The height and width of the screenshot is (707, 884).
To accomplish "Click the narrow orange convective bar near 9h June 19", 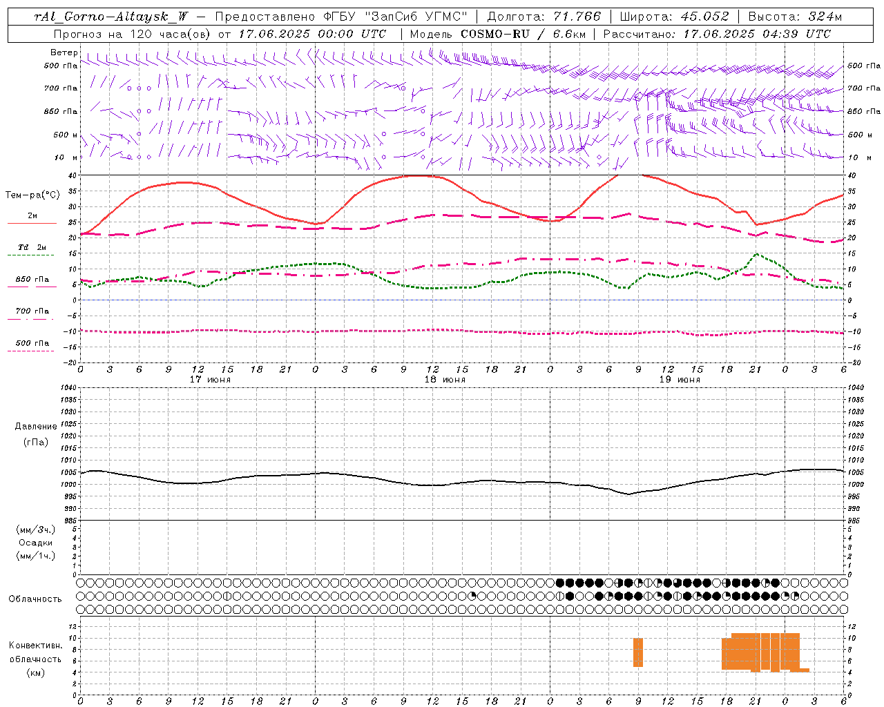I will (x=638, y=652).
